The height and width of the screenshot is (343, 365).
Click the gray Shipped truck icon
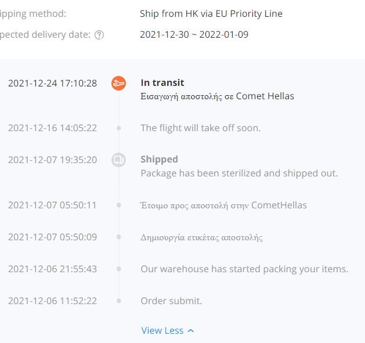pyautogui.click(x=119, y=160)
